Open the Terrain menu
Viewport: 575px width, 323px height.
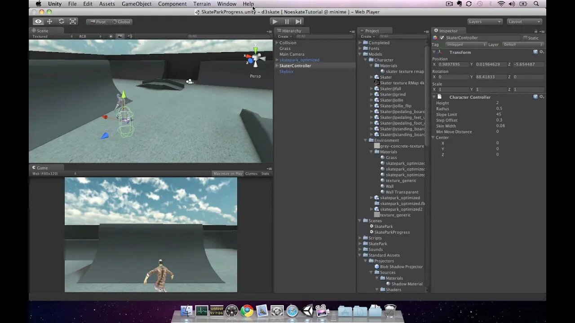[202, 4]
